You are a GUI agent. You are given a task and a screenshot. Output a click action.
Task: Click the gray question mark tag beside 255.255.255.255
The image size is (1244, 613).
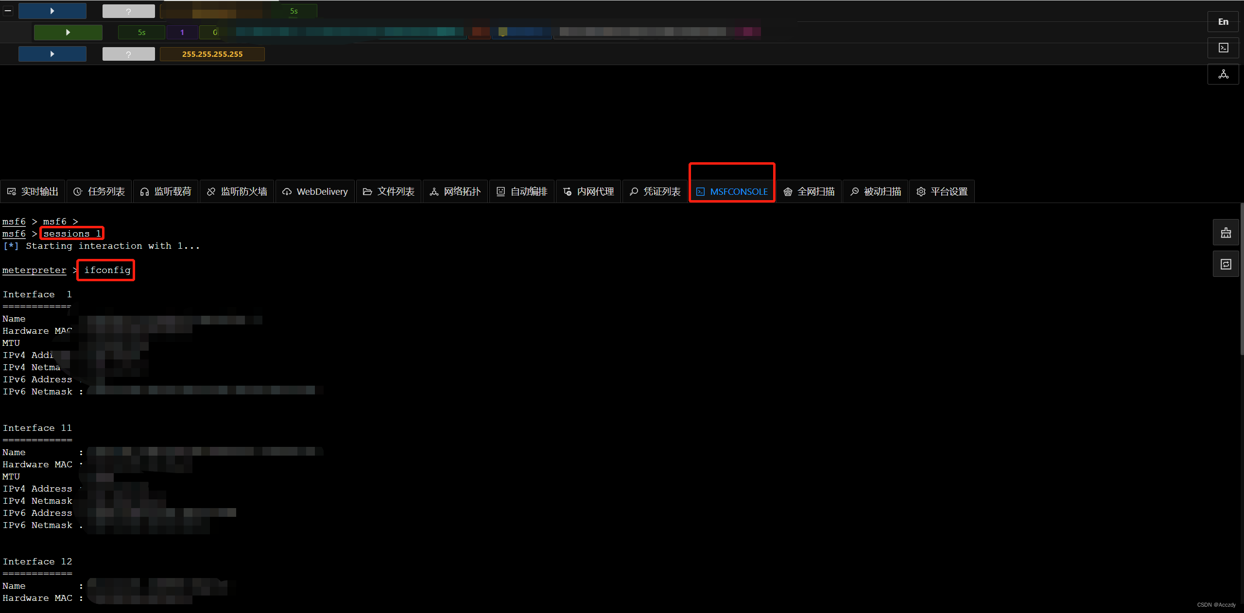(129, 54)
